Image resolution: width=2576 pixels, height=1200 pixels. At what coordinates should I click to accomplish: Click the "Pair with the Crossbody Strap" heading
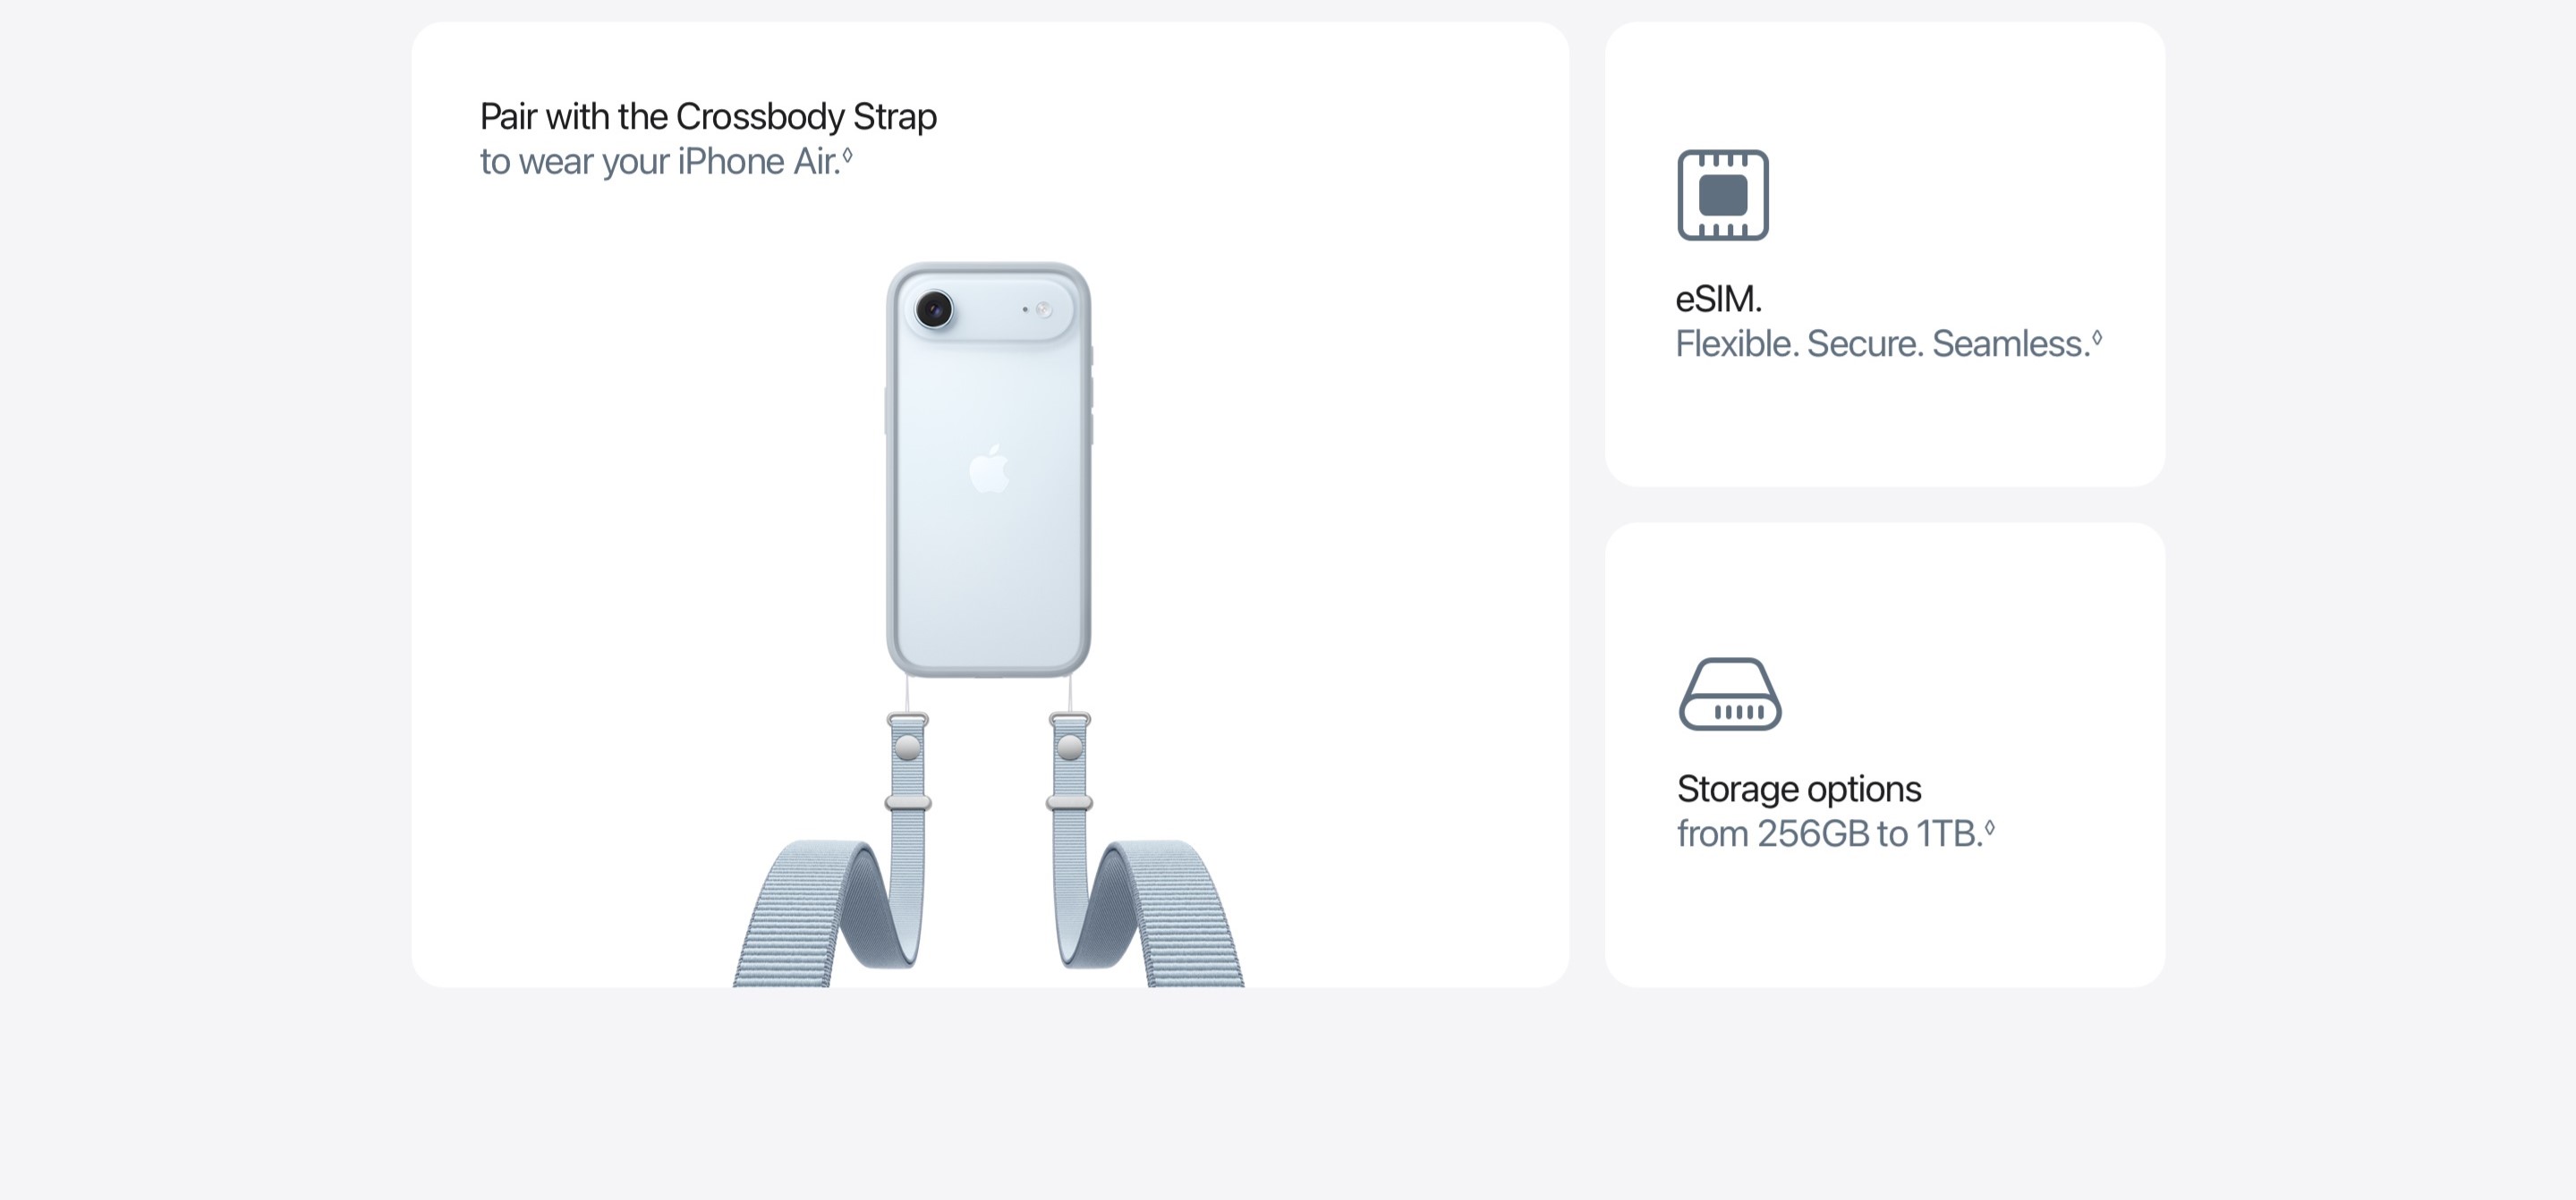click(x=708, y=117)
